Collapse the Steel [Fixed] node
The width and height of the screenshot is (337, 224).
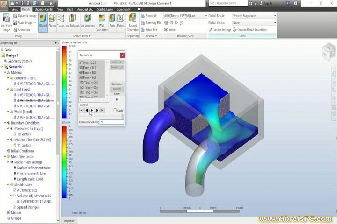coord(8,89)
